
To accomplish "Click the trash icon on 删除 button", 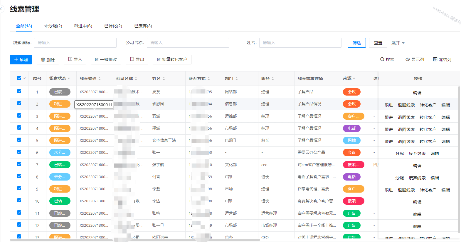I will pos(43,60).
